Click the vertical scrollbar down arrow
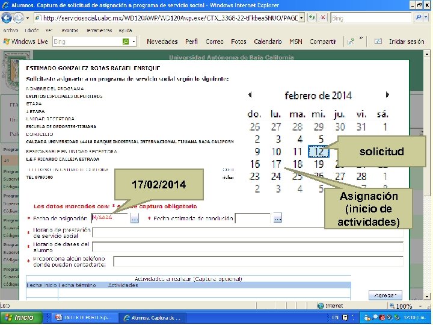This screenshot has width=433, height=325. (427, 297)
